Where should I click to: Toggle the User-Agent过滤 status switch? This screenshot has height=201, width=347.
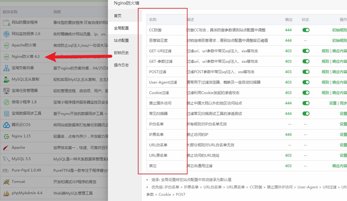(x=306, y=82)
